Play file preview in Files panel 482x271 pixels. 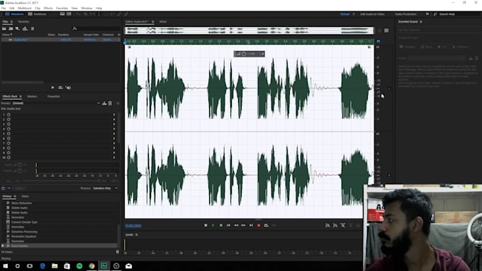52,88
